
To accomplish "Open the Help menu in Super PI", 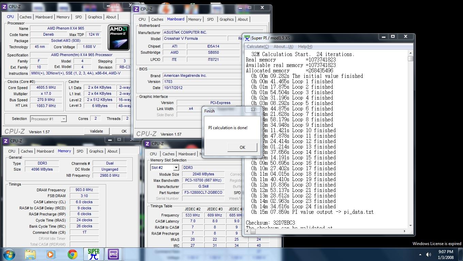I will pos(305,47).
